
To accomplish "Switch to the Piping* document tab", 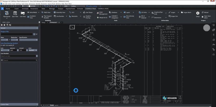I will tap(43, 22).
